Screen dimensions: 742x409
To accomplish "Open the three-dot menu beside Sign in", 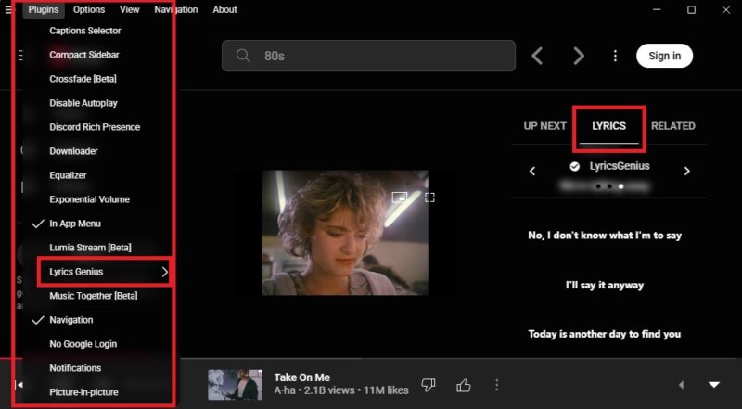I will [615, 56].
